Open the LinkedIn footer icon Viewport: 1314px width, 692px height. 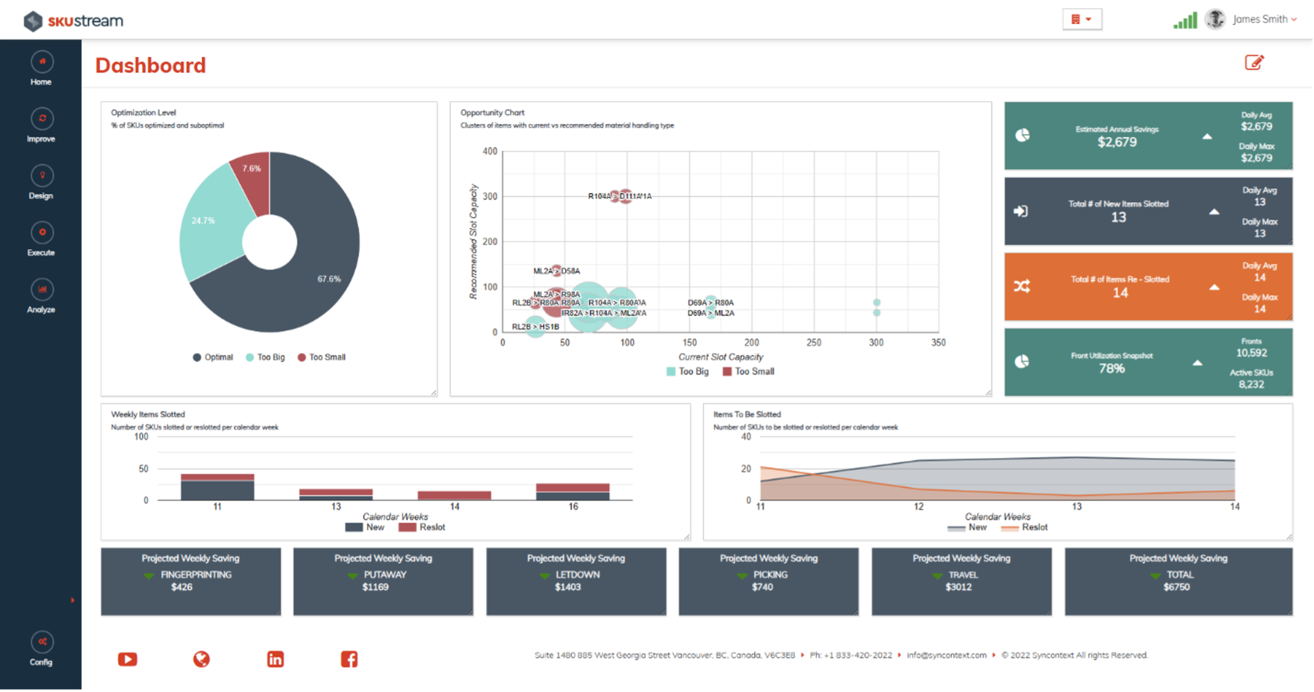pos(276,659)
